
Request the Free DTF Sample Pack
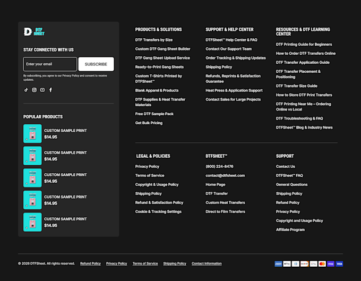coord(154,114)
